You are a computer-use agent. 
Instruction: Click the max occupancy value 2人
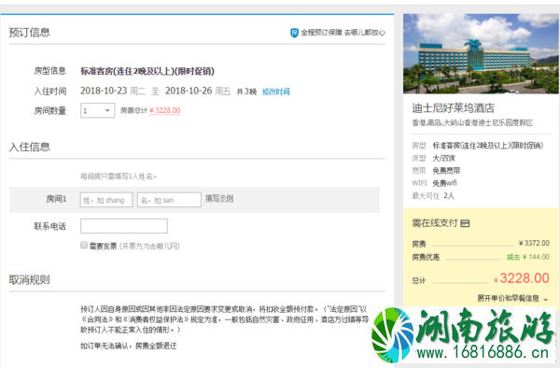pyautogui.click(x=449, y=196)
